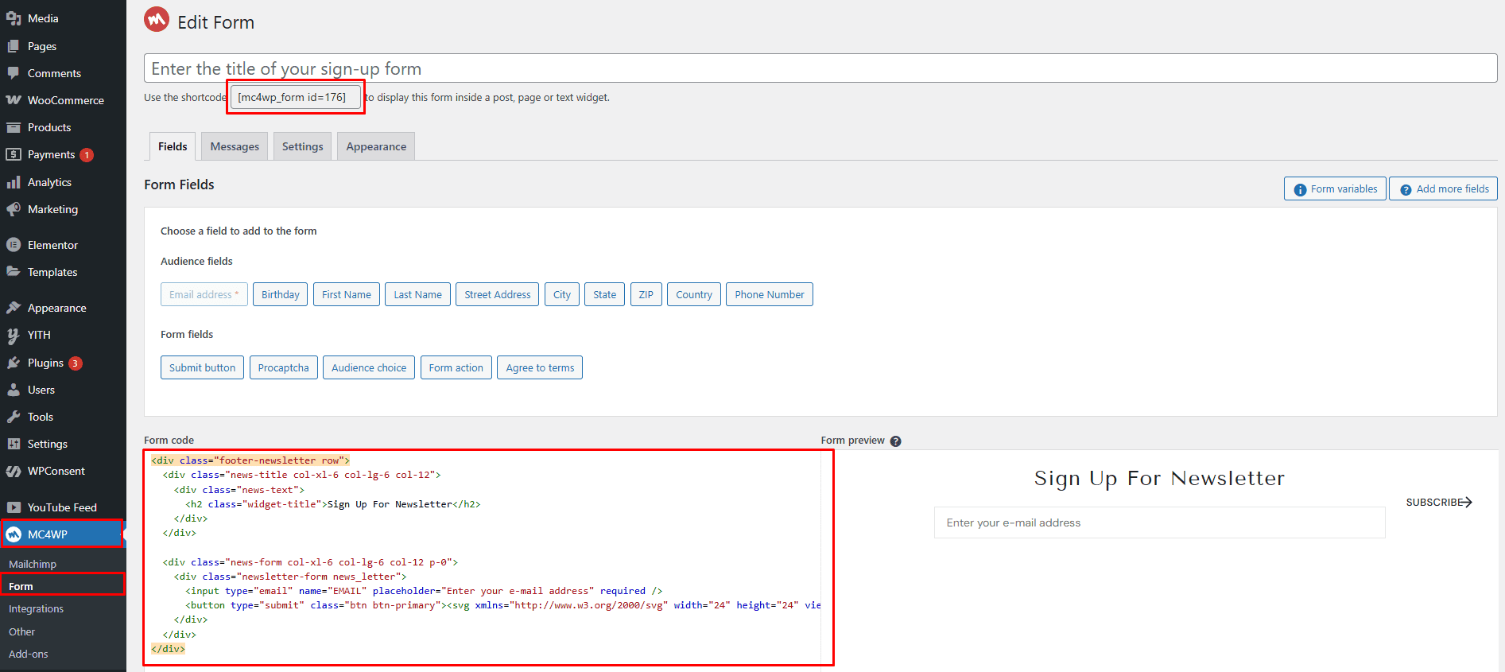Open Mailchimp submenu item

(x=33, y=564)
